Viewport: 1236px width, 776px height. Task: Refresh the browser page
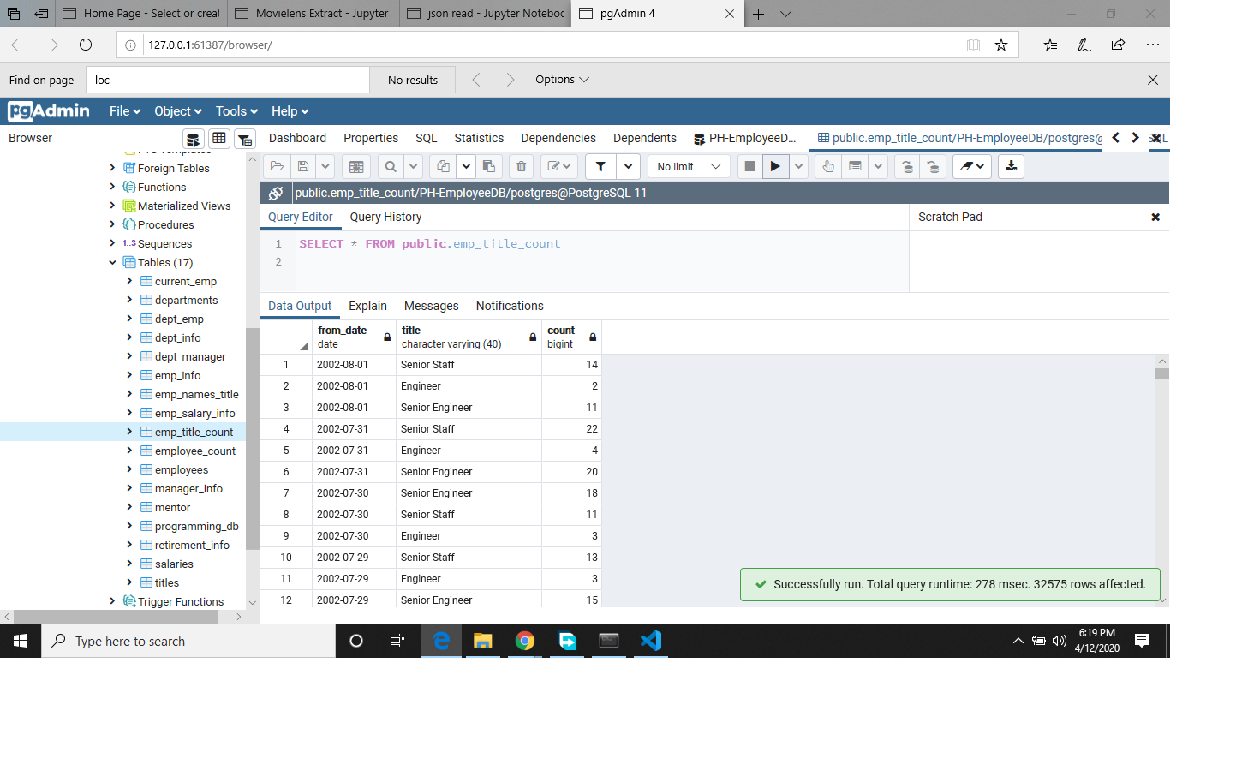86,45
